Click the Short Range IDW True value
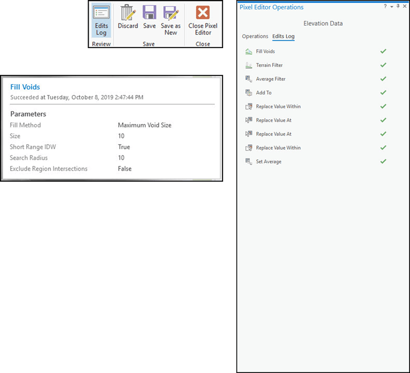The height and width of the screenshot is (373, 410). (x=124, y=147)
